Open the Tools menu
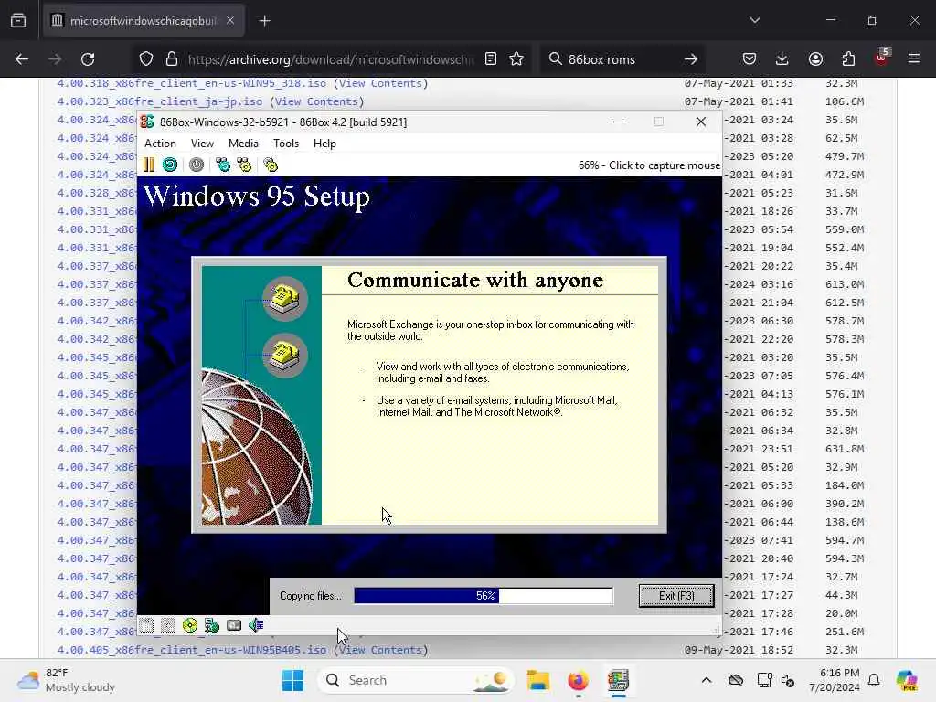This screenshot has width=936, height=702. (286, 144)
